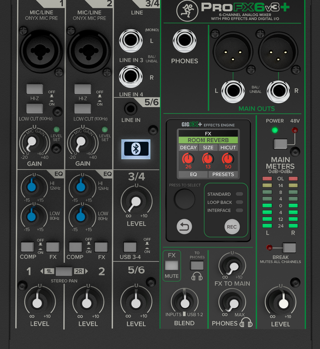The width and height of the screenshot is (320, 349).
Task: Click the Main Outs L quarter-inch jack
Action: [233, 91]
